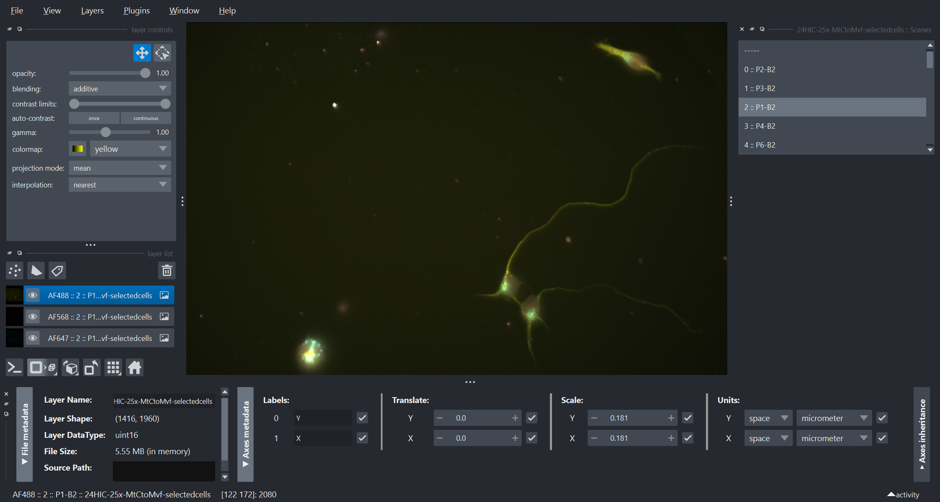Add a new points layer

tap(15, 271)
